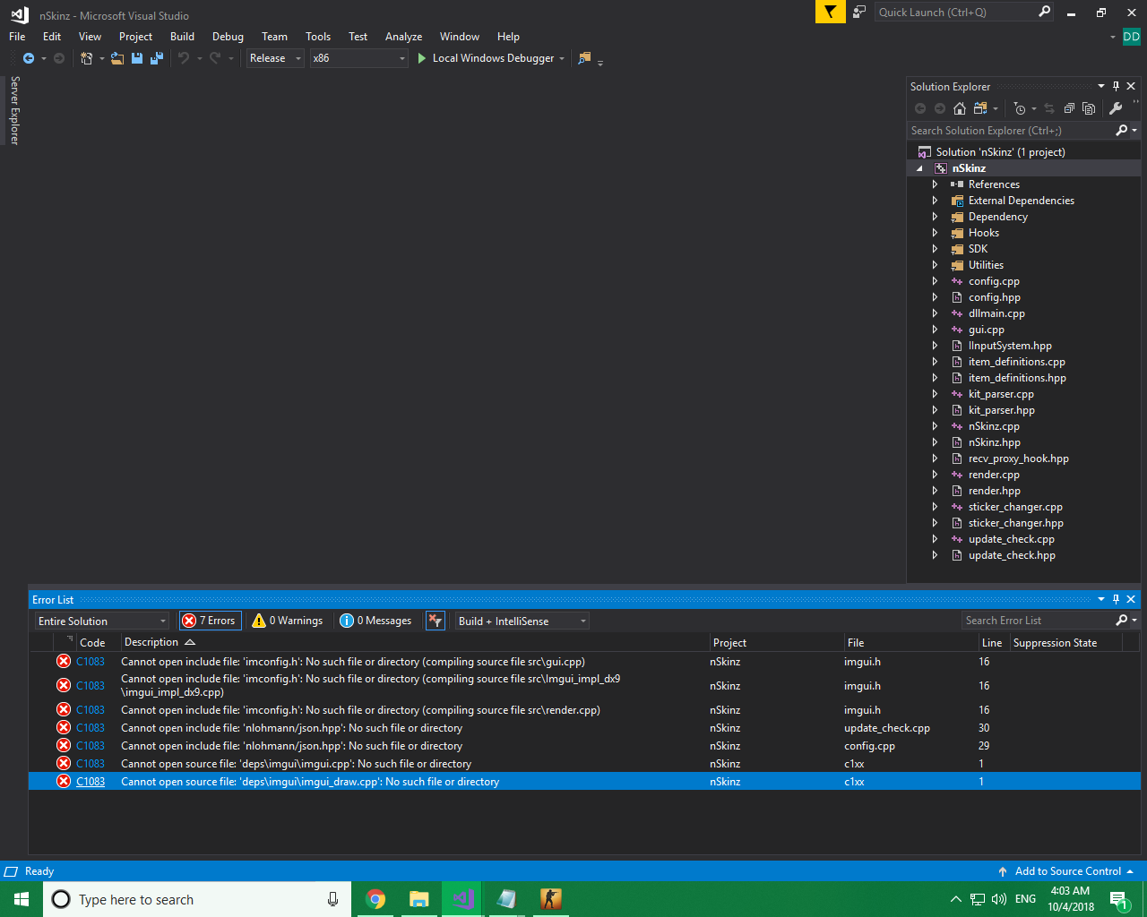
Task: Toggle the 7 Errors filter
Action: 209,621
